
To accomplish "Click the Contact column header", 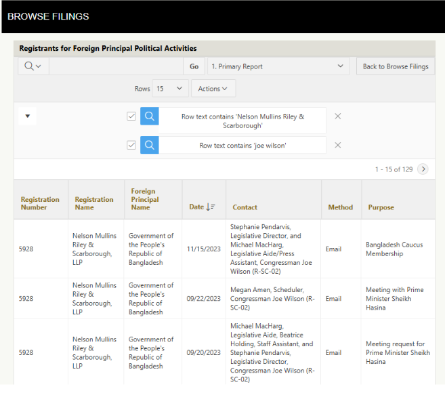I will (x=245, y=207).
